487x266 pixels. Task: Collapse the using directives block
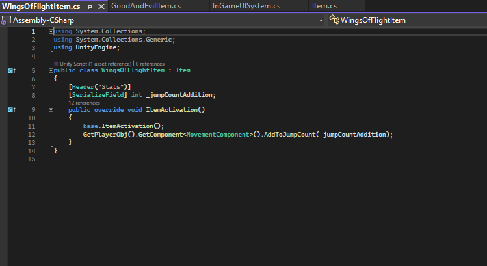(51, 31)
